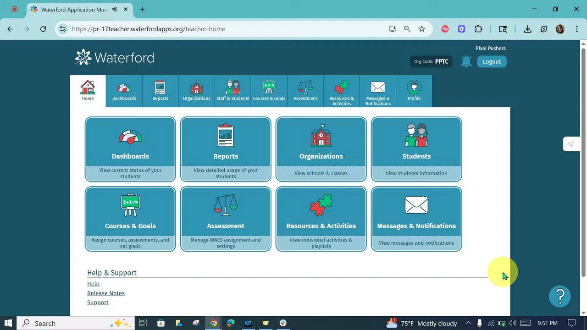
Task: Open the Home tab in the navigation bar
Action: tap(88, 91)
